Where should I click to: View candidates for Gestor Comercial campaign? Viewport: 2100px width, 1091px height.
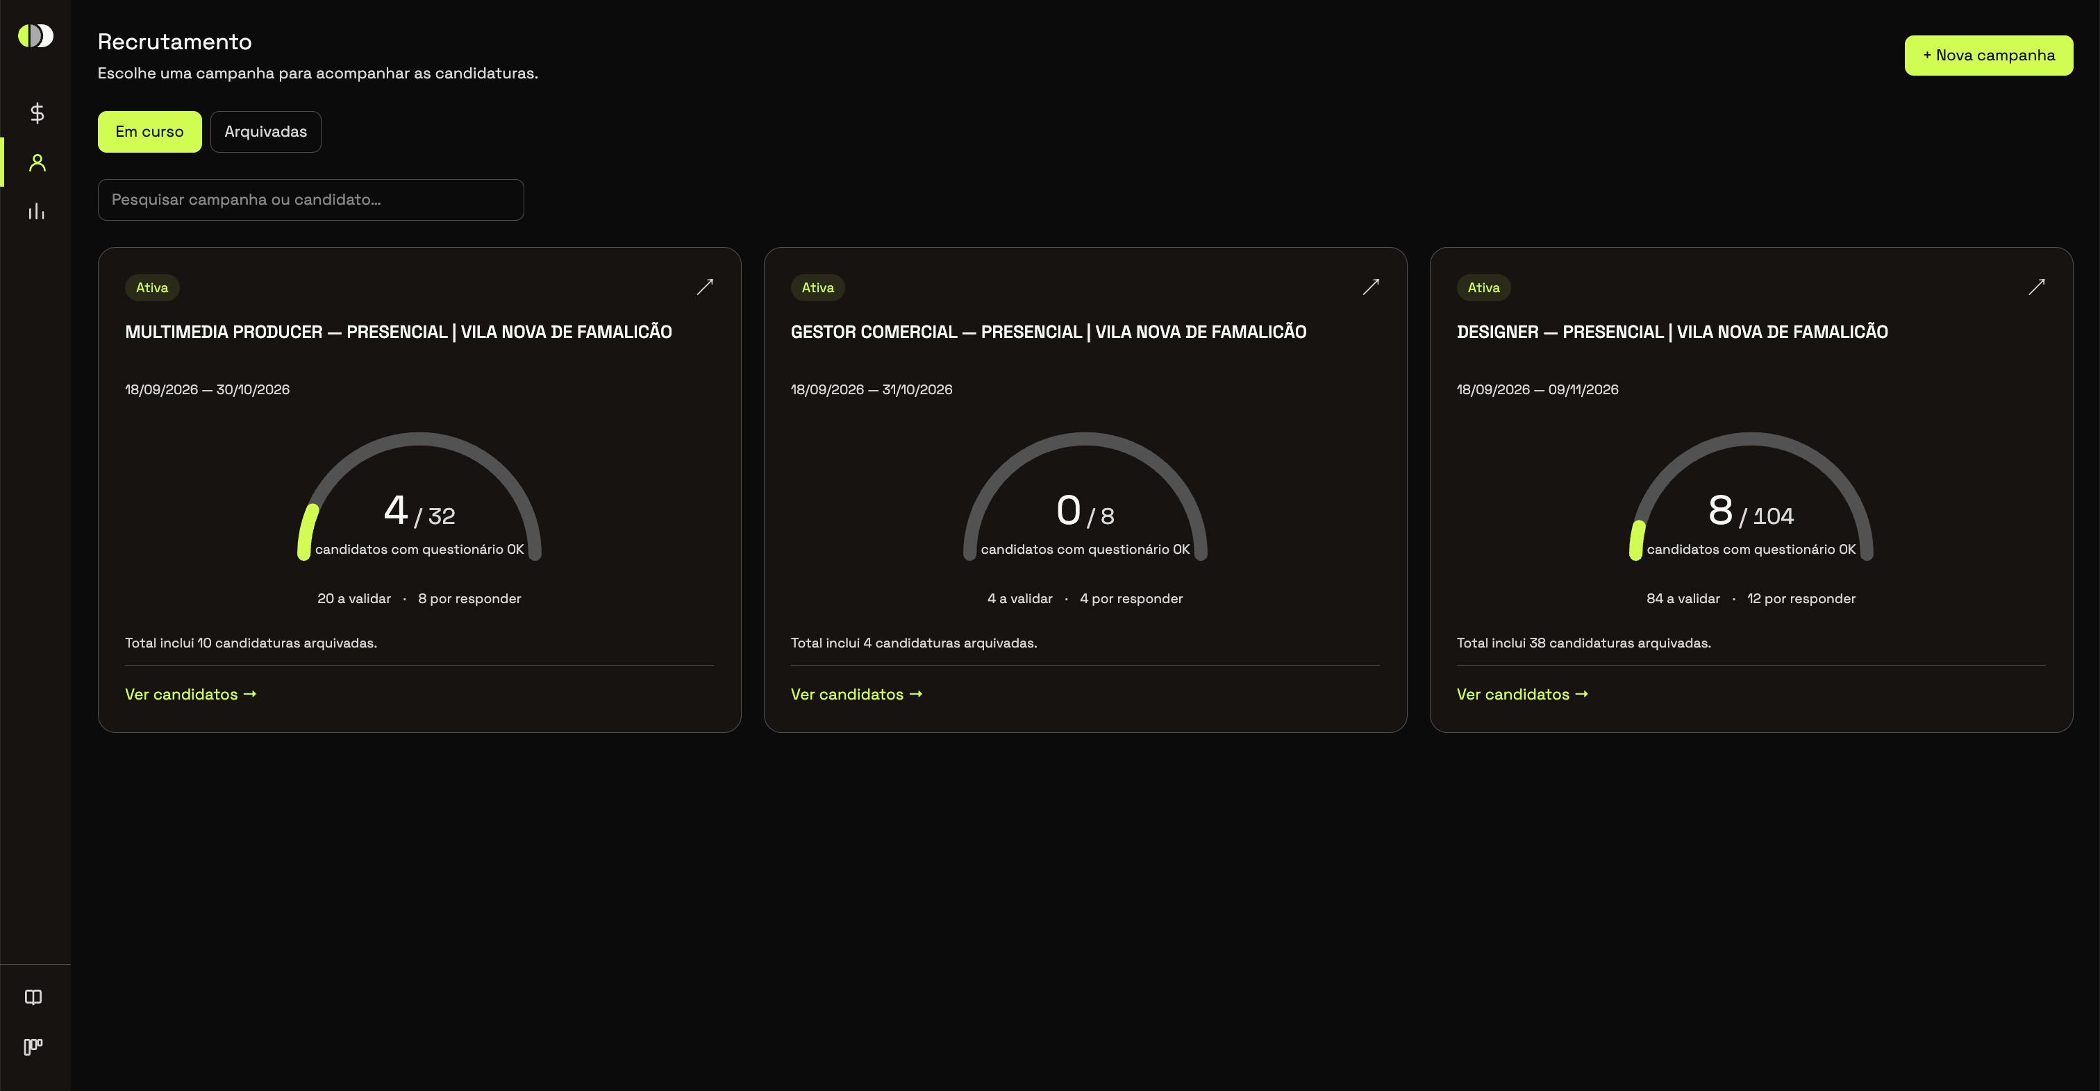[857, 694]
